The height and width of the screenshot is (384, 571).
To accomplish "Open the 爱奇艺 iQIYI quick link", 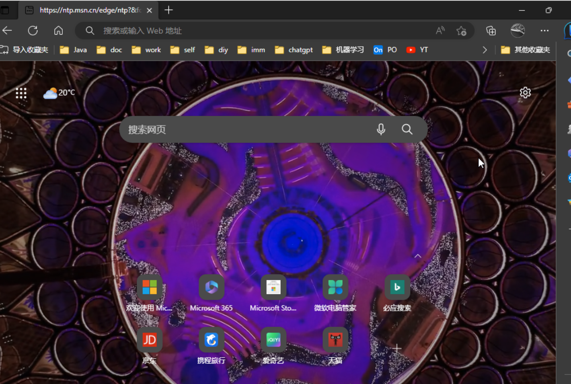I will (x=273, y=346).
